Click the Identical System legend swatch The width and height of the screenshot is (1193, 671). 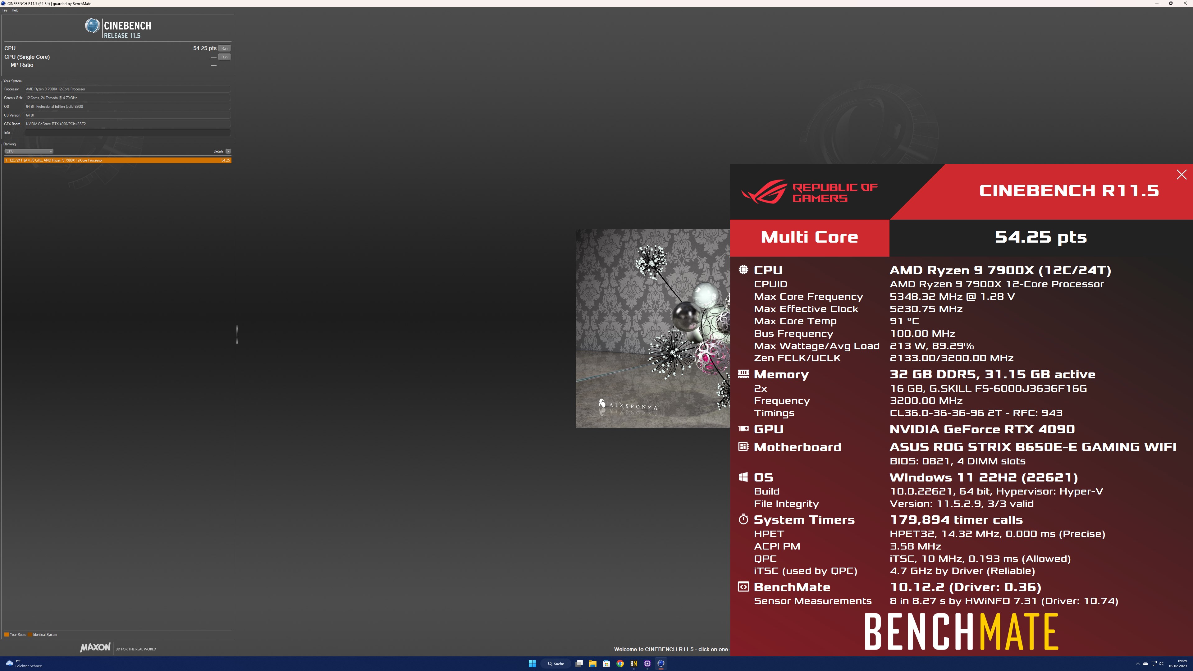[x=30, y=634]
